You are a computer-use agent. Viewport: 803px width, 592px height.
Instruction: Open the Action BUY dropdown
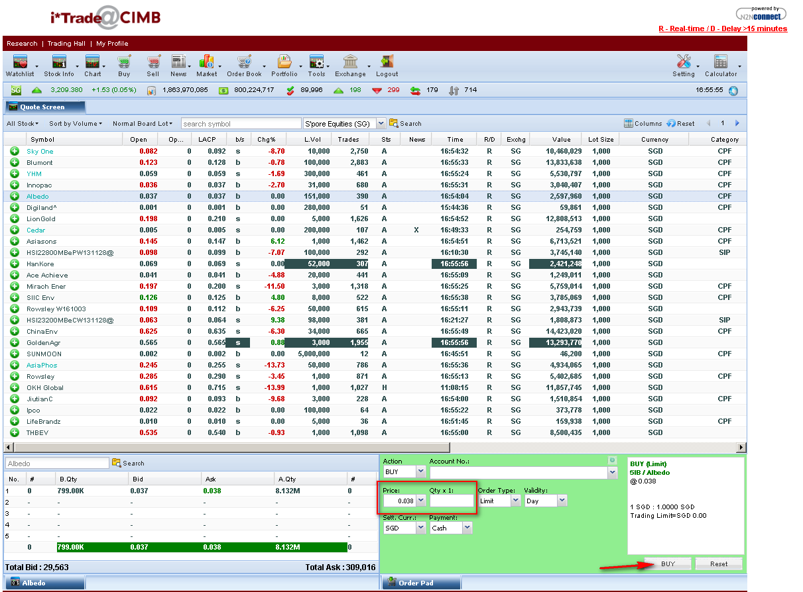pos(421,472)
